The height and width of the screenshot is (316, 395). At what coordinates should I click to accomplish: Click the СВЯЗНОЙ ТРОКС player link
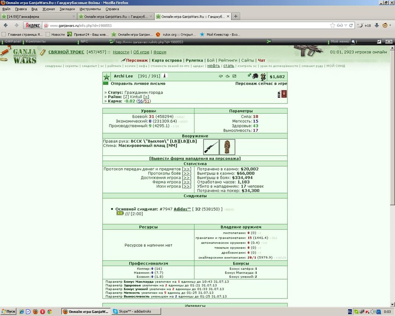click(x=66, y=52)
